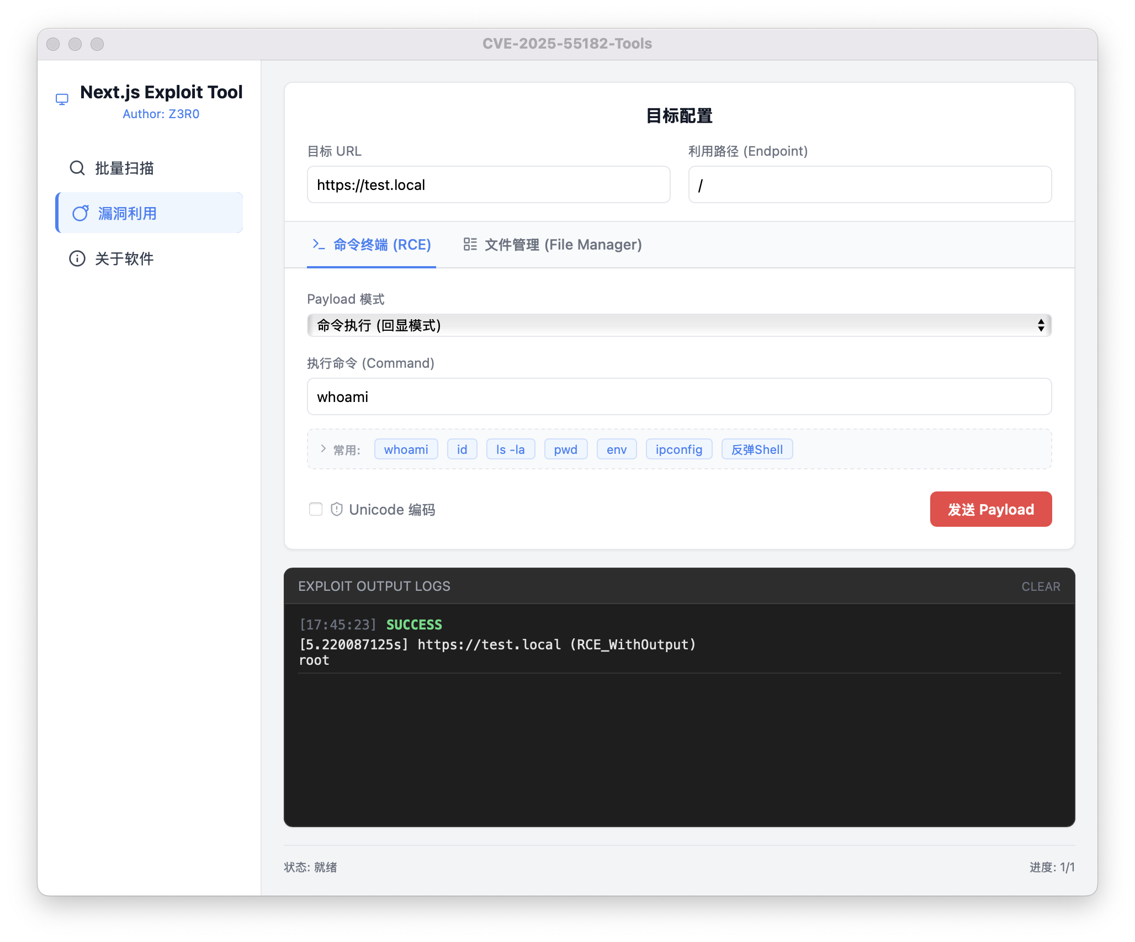
Task: Click the 发送 Payload button
Action: point(991,509)
